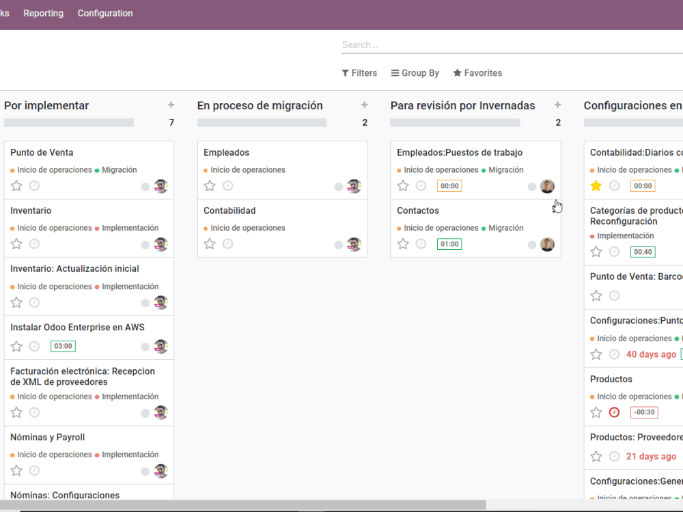Set kanban state on Contabilidad card
Image resolution: width=683 pixels, height=512 pixels.
click(x=339, y=244)
